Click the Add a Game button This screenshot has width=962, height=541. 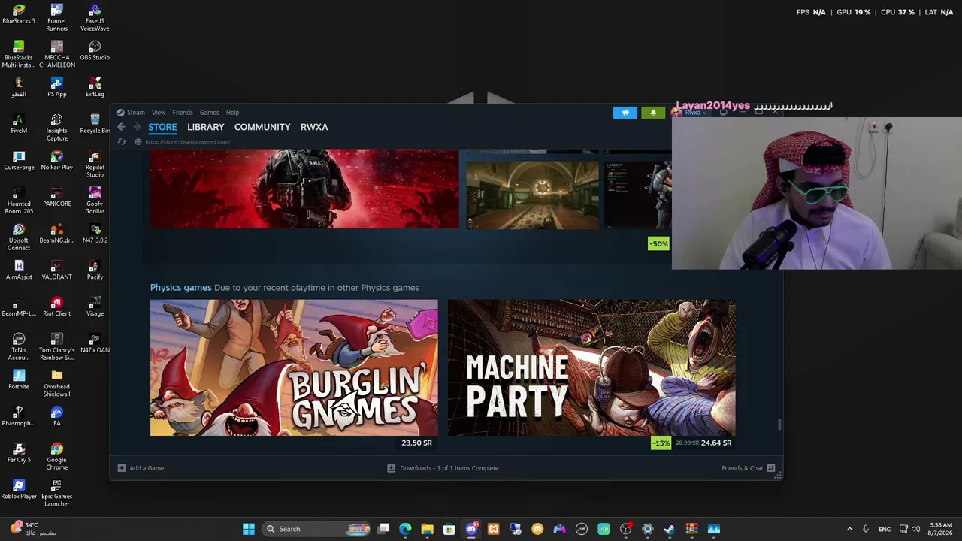point(141,468)
